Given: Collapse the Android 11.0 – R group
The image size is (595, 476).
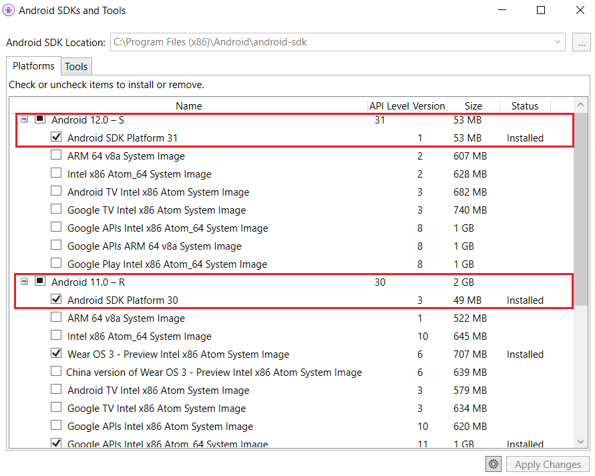Looking at the screenshot, I should 24,282.
